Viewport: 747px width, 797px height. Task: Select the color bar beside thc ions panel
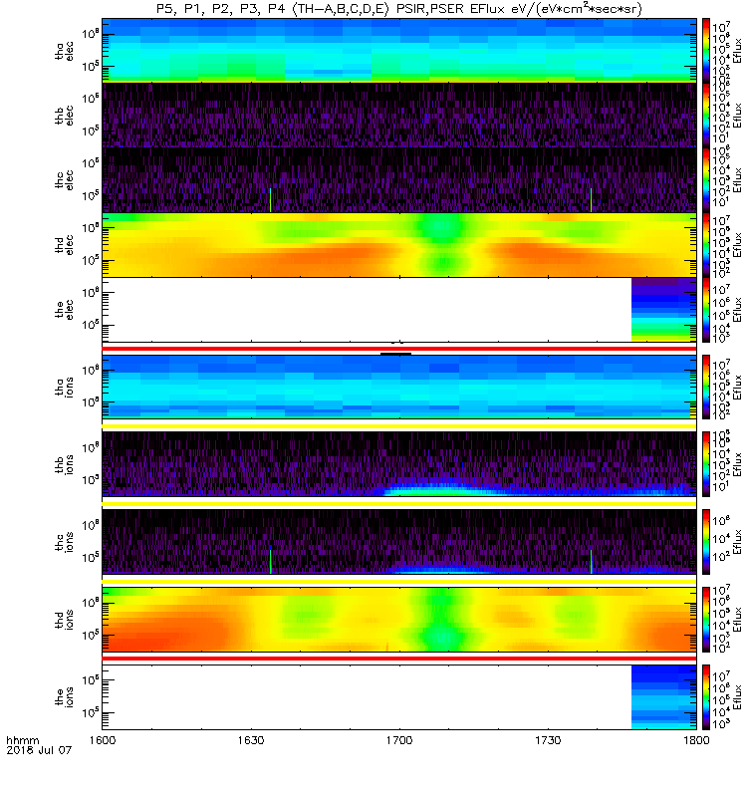click(x=706, y=542)
